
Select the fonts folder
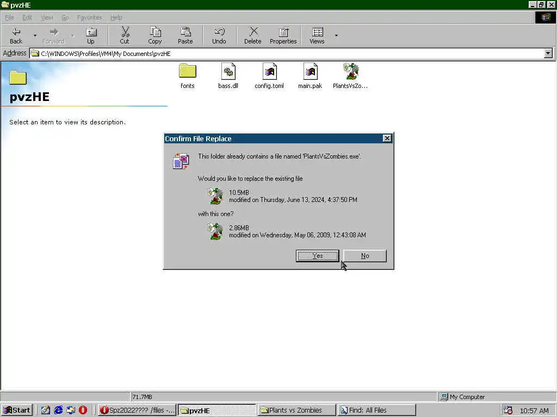(x=188, y=76)
